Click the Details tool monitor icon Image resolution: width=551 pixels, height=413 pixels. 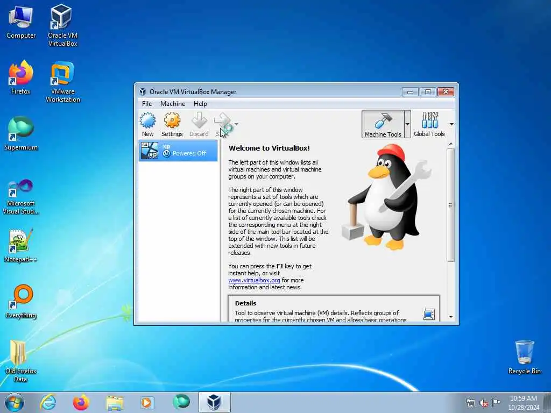429,314
